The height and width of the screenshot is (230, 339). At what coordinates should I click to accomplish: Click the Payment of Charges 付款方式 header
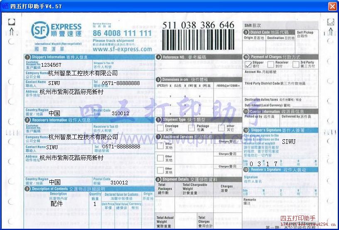280,57
